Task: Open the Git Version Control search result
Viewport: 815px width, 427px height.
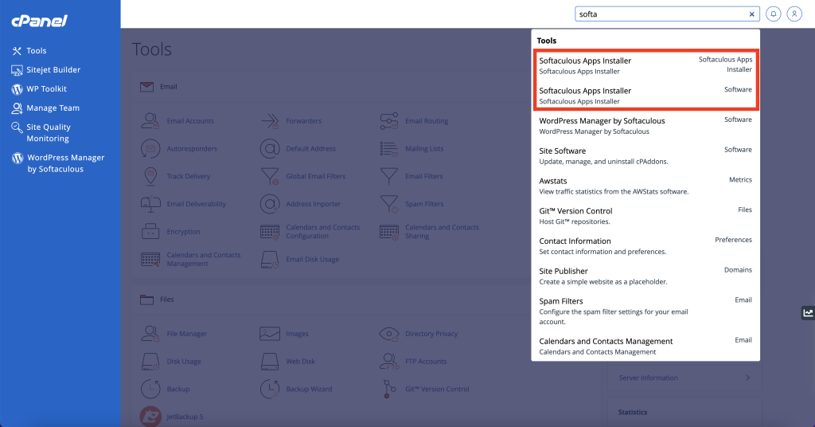Action: click(x=645, y=216)
